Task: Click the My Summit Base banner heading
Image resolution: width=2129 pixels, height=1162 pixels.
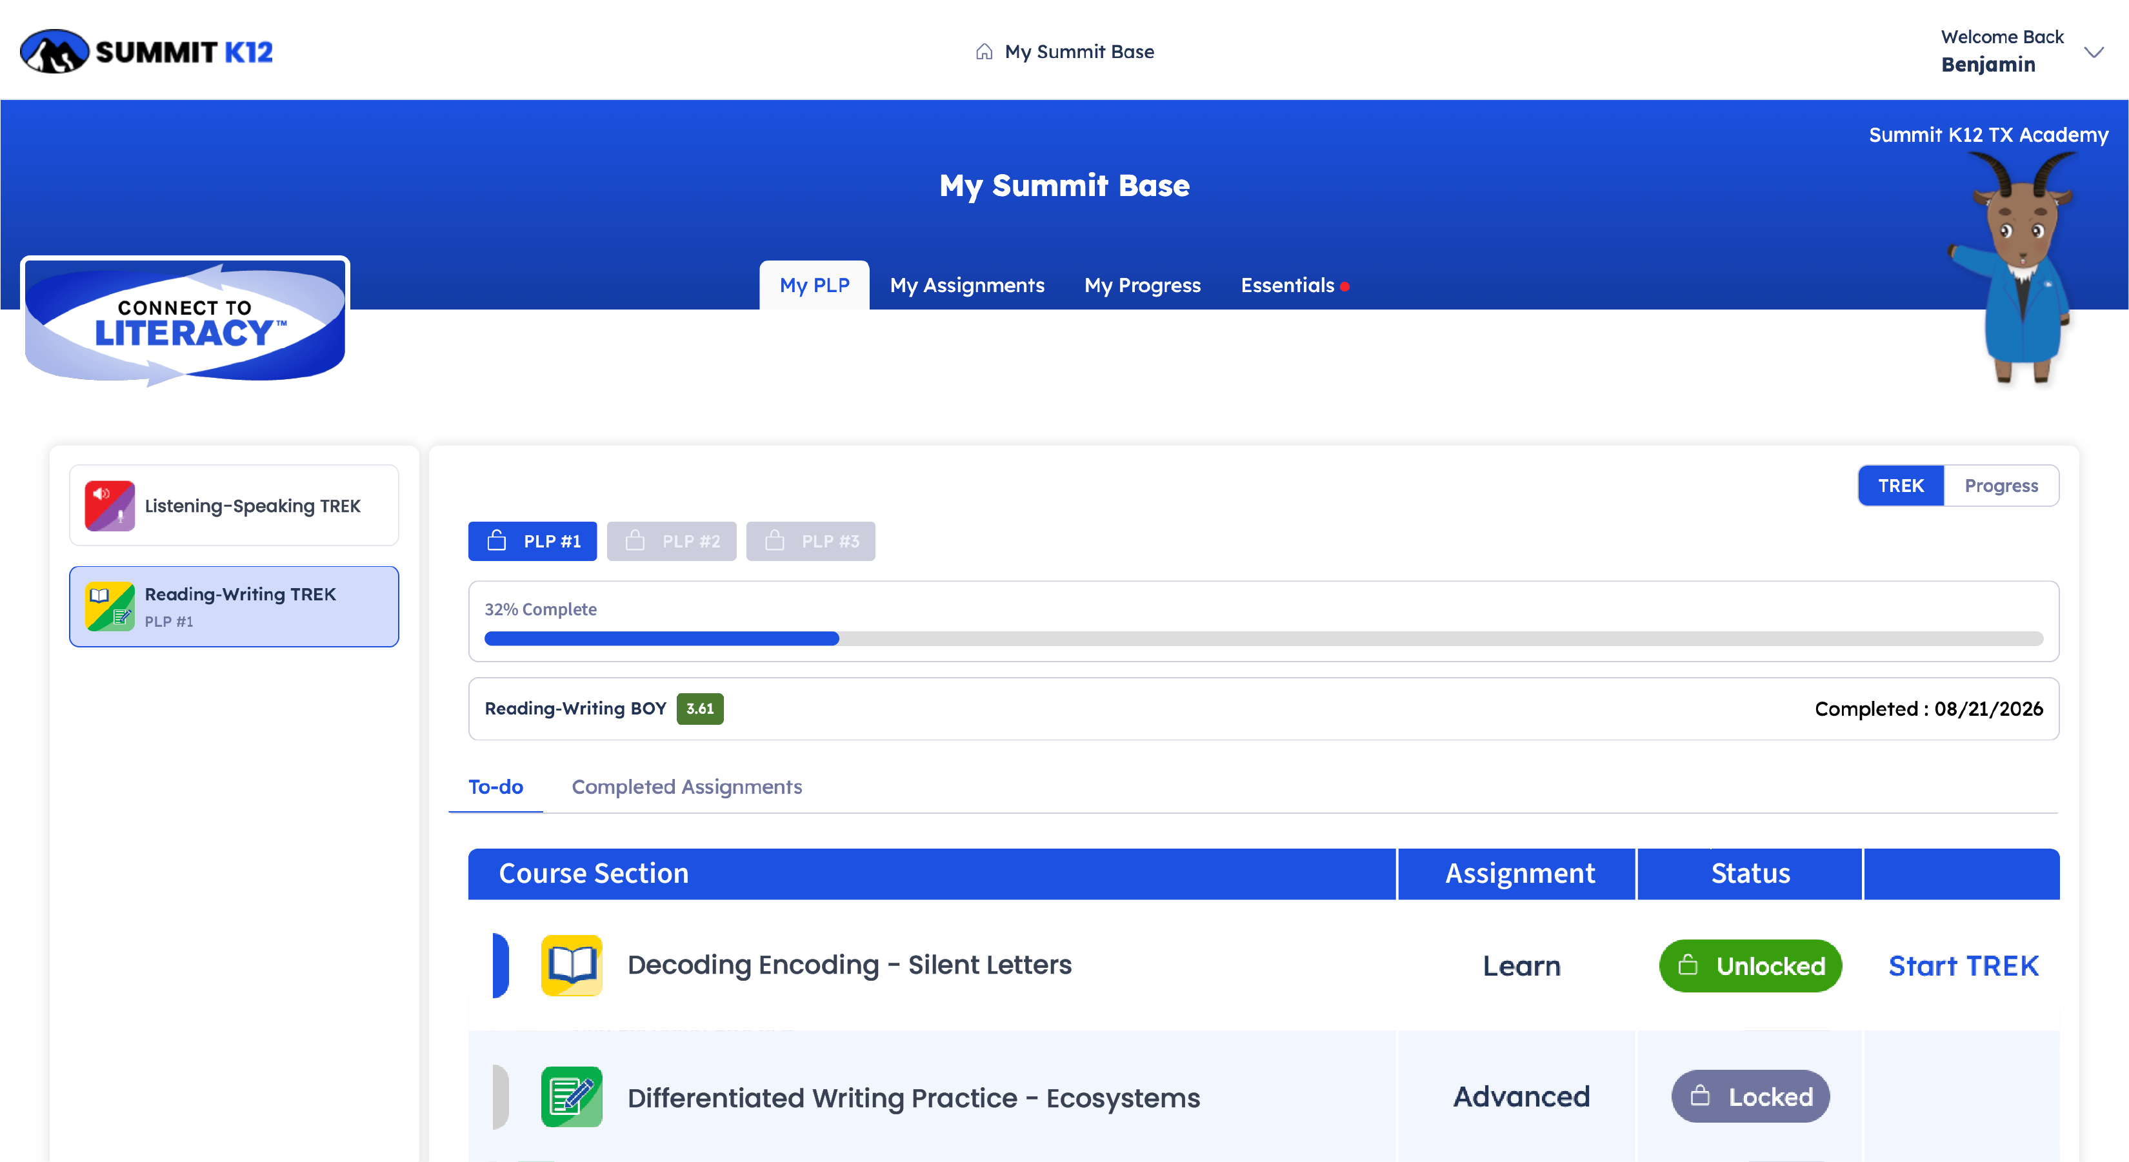Action: (x=1064, y=186)
